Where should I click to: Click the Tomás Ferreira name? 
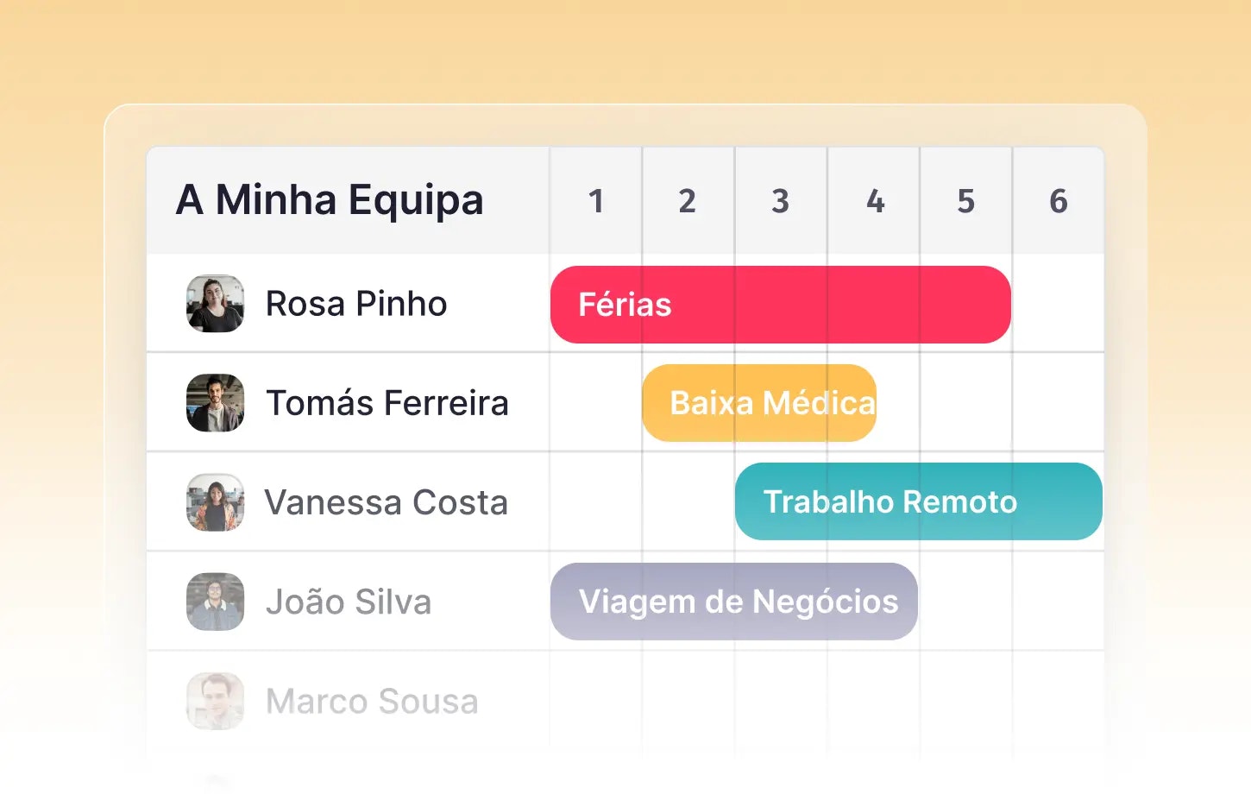click(x=387, y=403)
